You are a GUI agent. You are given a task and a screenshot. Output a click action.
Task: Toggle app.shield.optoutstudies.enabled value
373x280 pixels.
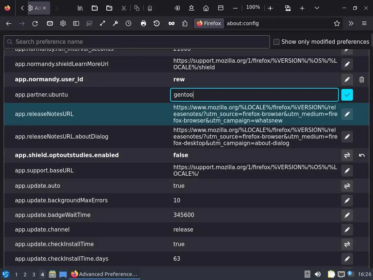(x=347, y=155)
